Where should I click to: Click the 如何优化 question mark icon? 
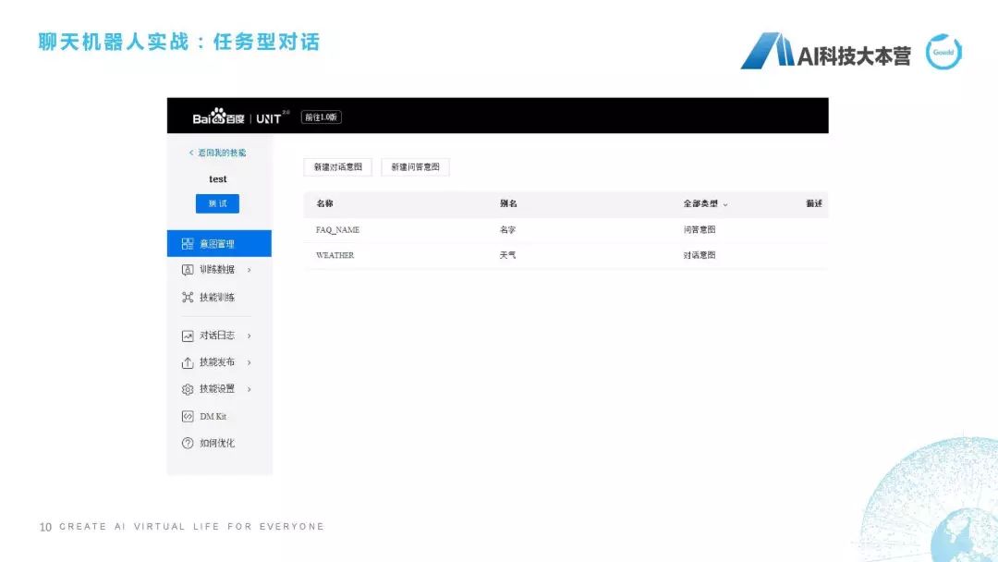[187, 443]
